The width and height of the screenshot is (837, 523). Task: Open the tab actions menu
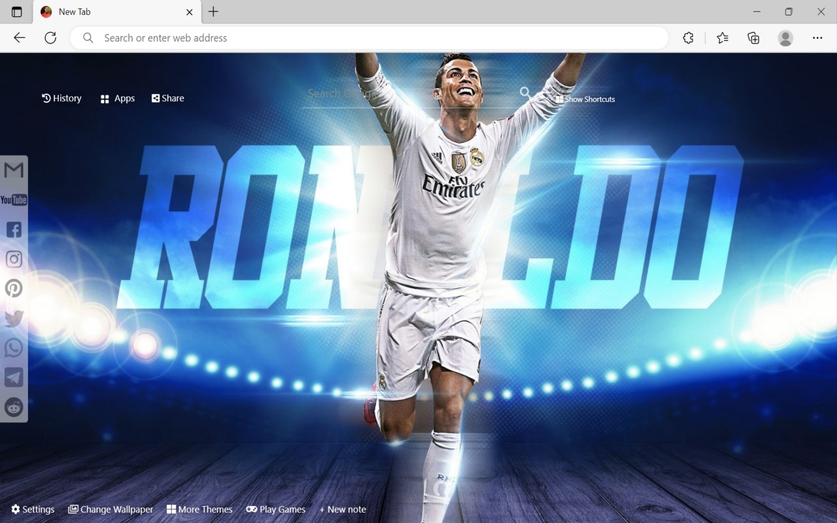coord(17,12)
